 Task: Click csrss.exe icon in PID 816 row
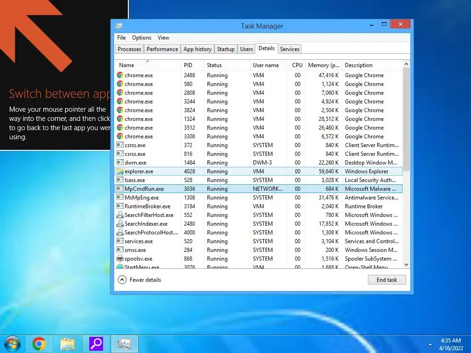tap(120, 154)
